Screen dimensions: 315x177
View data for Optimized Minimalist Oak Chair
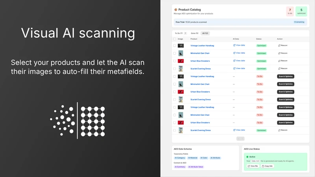point(239,53)
